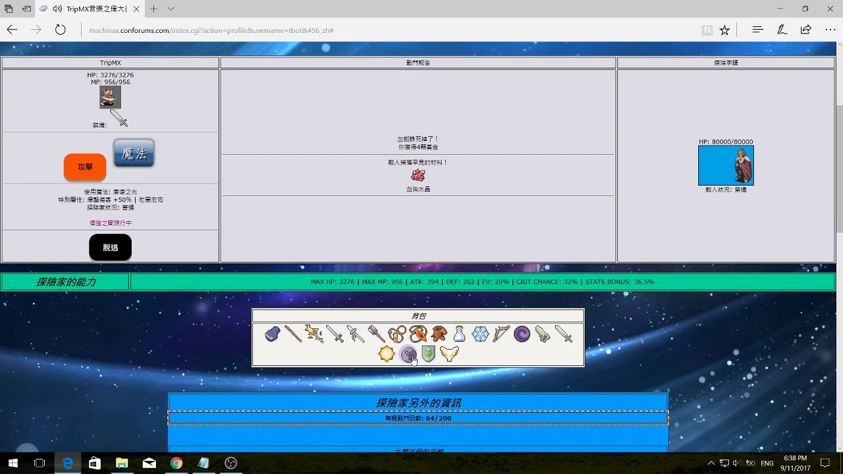
Task: Click the 背包 backpack header
Action: tap(418, 316)
